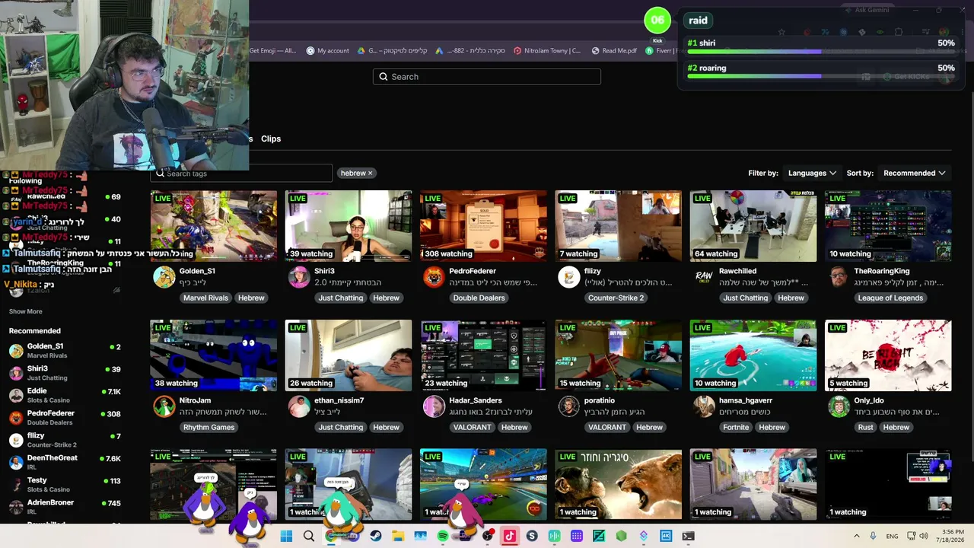Image resolution: width=974 pixels, height=548 pixels.
Task: Click Eddie's avatar in the Recommended sidebar
Action: point(16,395)
